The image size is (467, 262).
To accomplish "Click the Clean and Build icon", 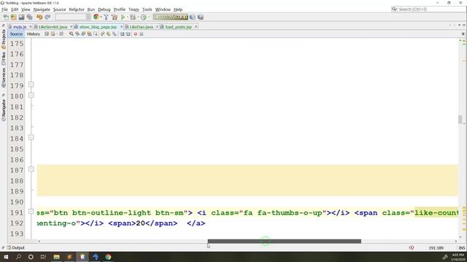I will pos(115,17).
